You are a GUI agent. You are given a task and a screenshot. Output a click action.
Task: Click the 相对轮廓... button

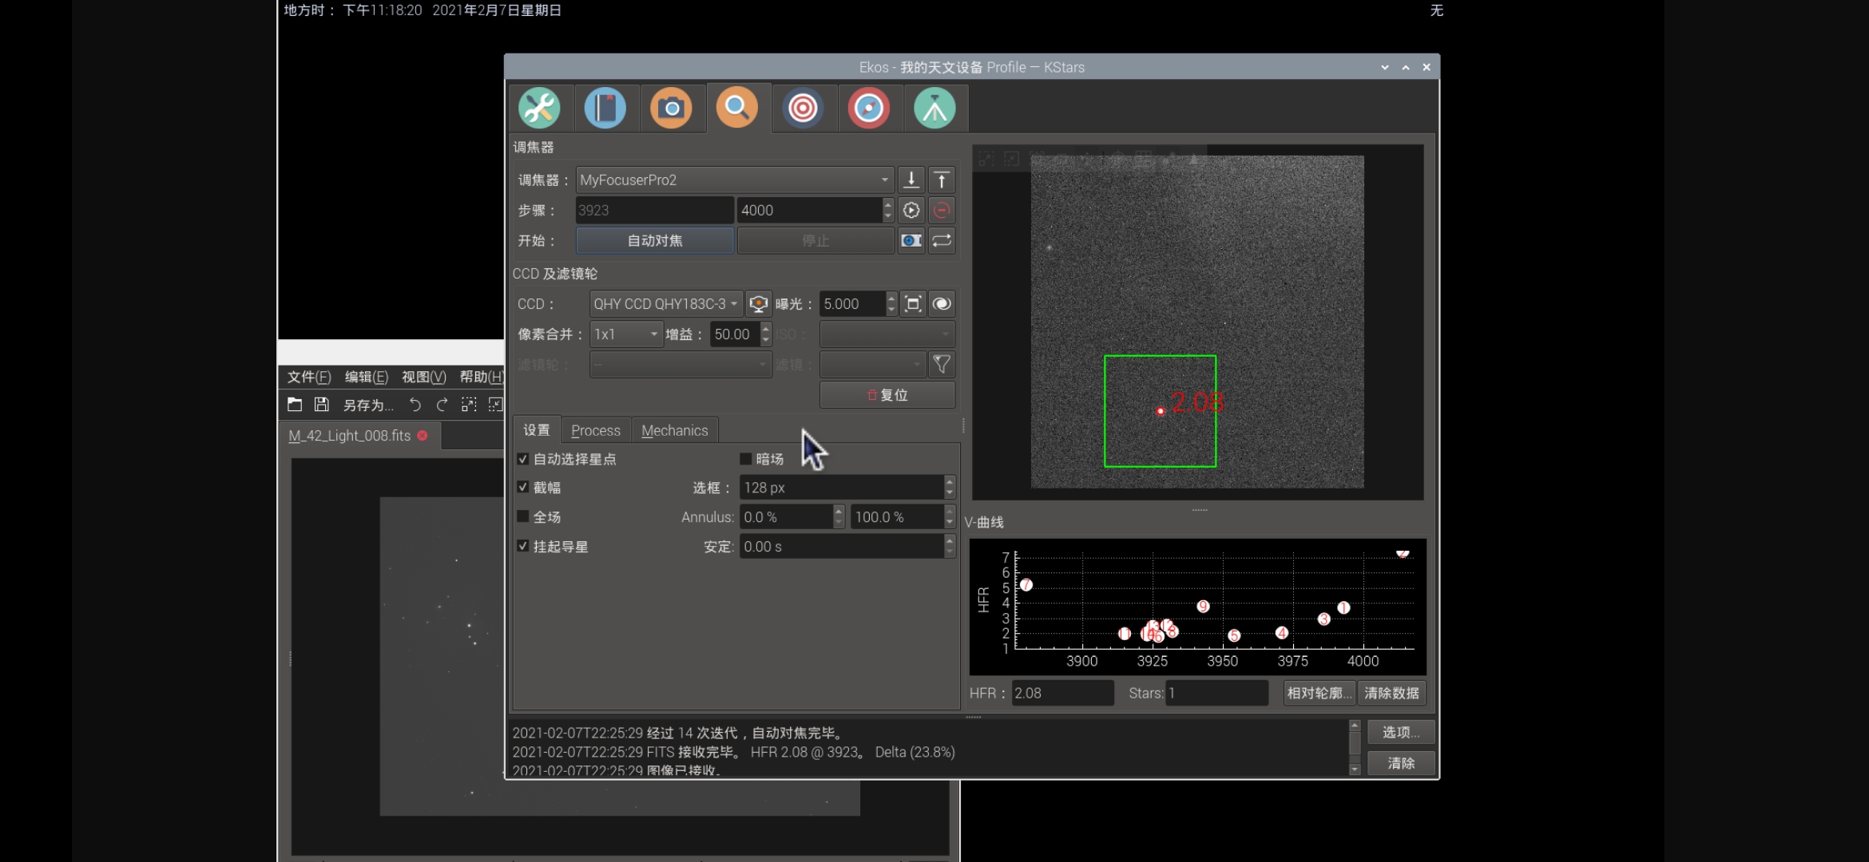(x=1319, y=693)
